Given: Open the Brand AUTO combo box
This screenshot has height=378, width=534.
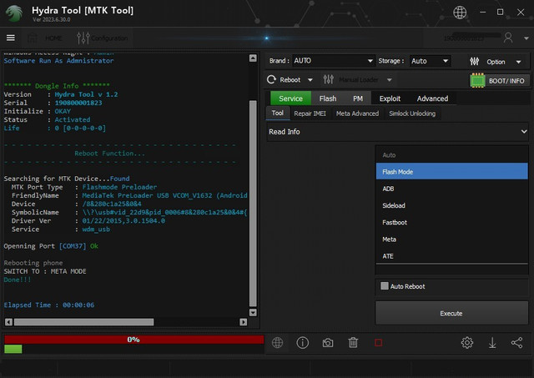Looking at the screenshot, I should [334, 61].
